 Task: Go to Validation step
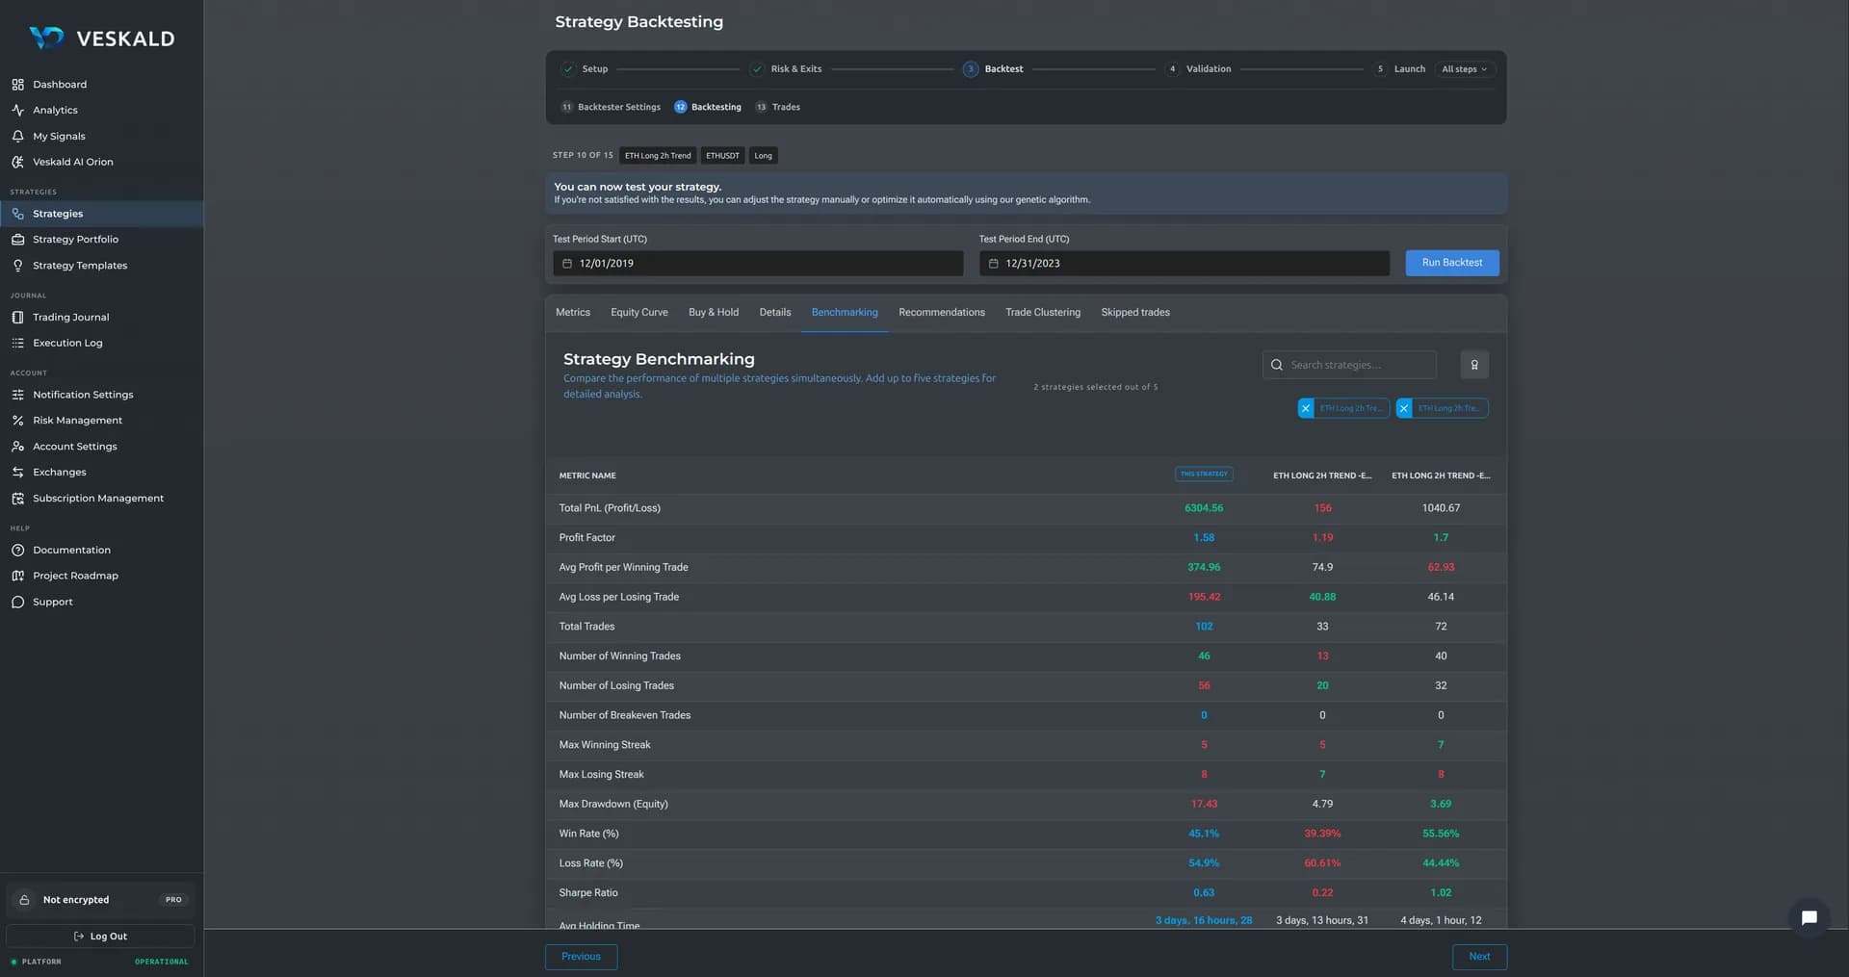click(x=1198, y=69)
